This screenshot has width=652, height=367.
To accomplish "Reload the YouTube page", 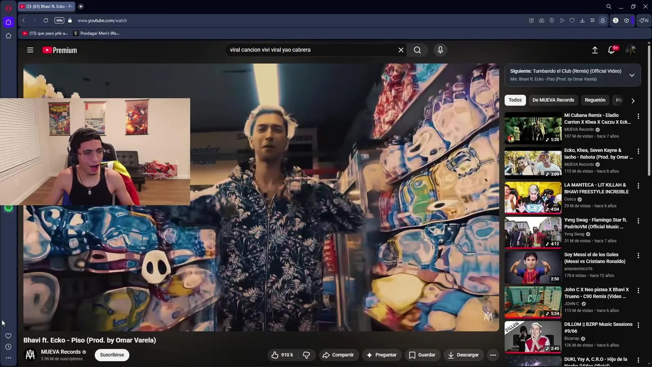I will [46, 20].
